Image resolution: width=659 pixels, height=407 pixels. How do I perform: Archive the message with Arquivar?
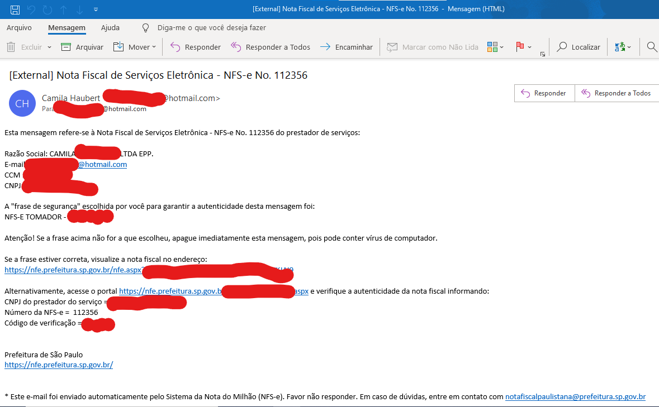click(x=82, y=47)
